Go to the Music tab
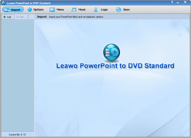Viewport: 191px width, 138px height. pyautogui.click(x=79, y=10)
